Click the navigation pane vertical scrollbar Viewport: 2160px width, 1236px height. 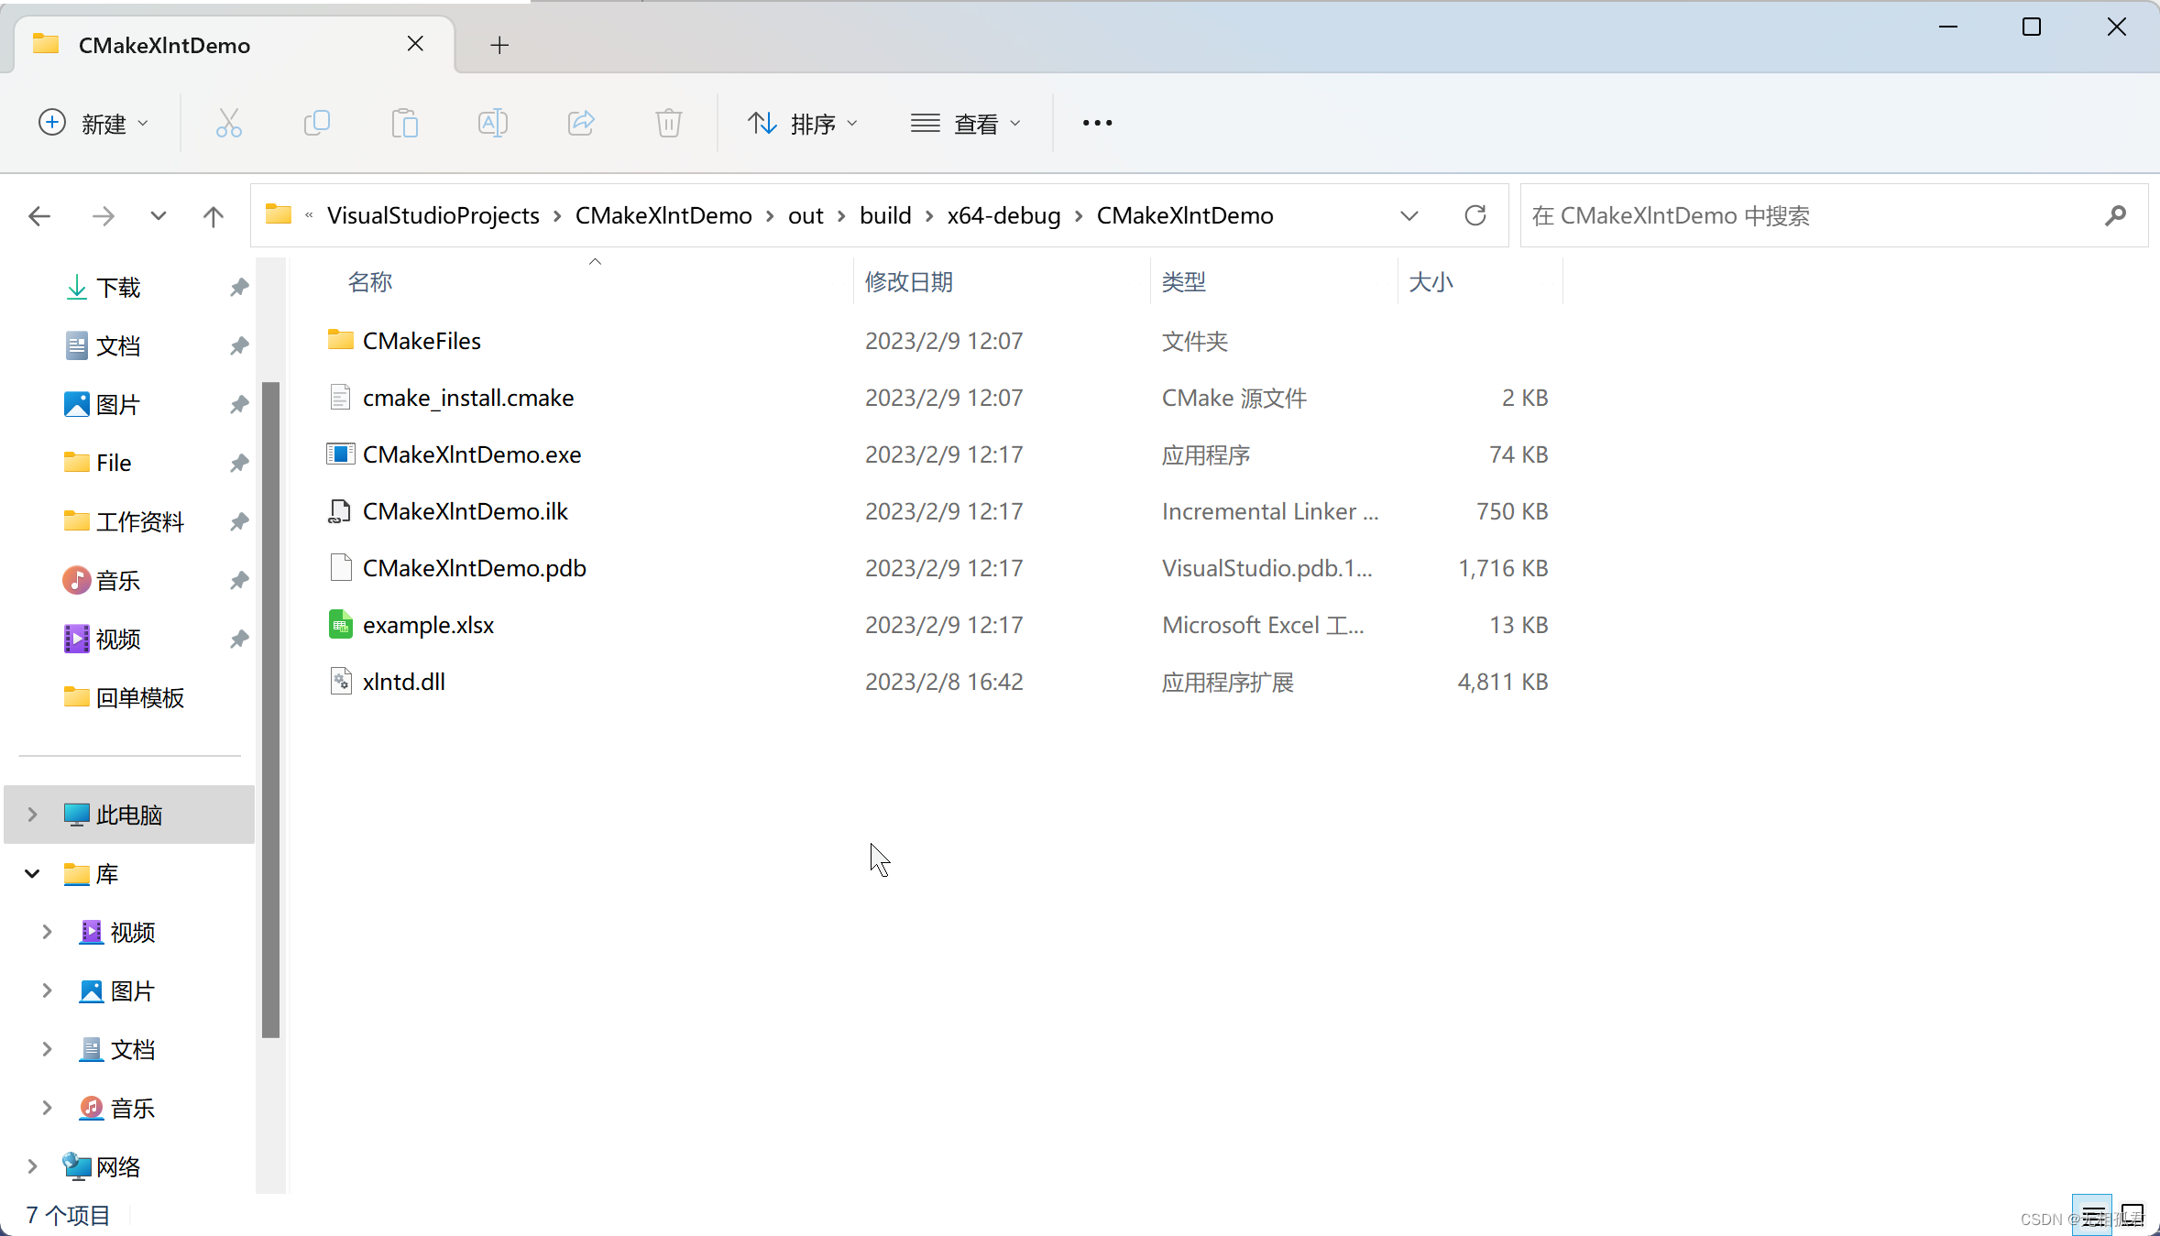pos(270,709)
